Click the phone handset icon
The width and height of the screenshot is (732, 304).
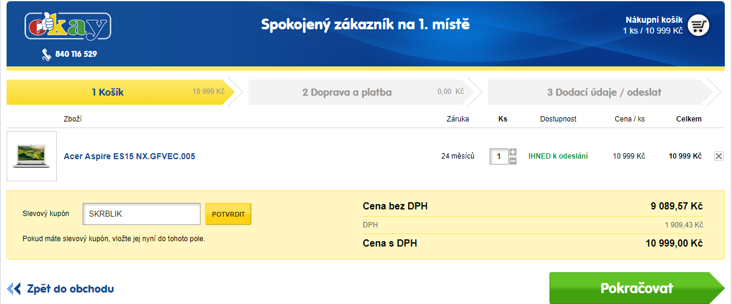46,54
